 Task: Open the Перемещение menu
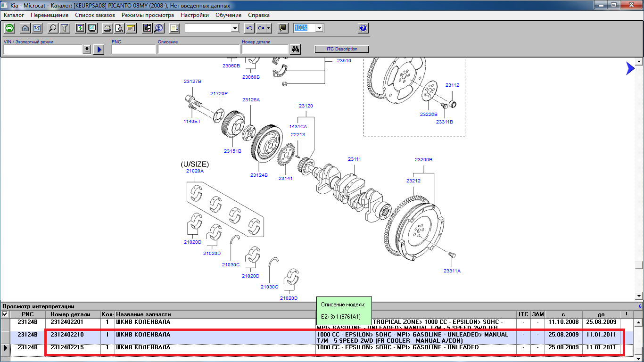pos(50,15)
